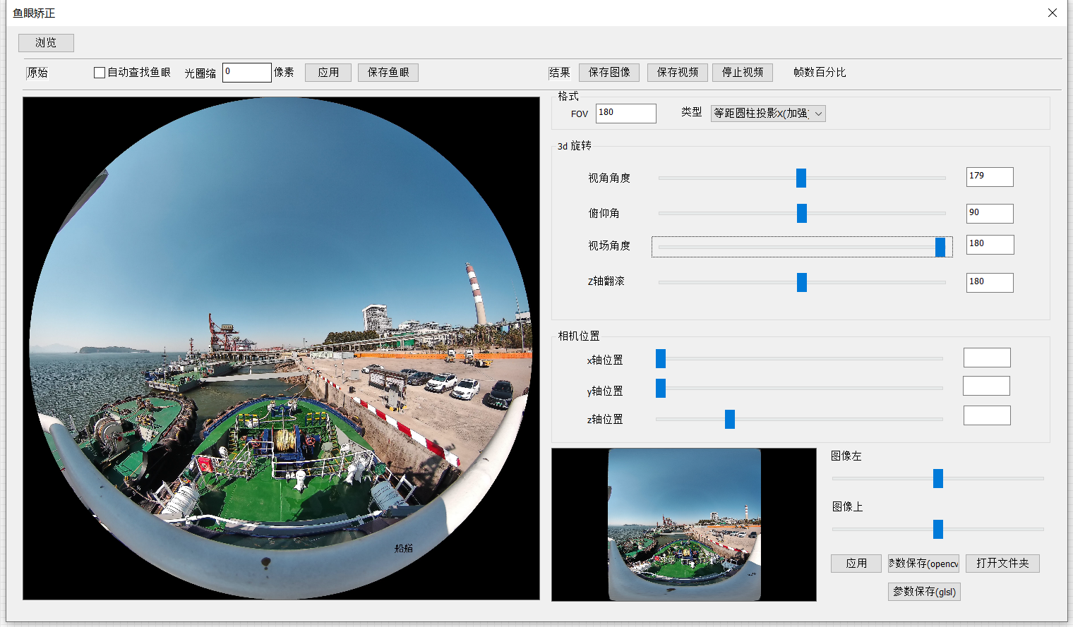Focus the y轴位置 empty value field

pos(986,386)
